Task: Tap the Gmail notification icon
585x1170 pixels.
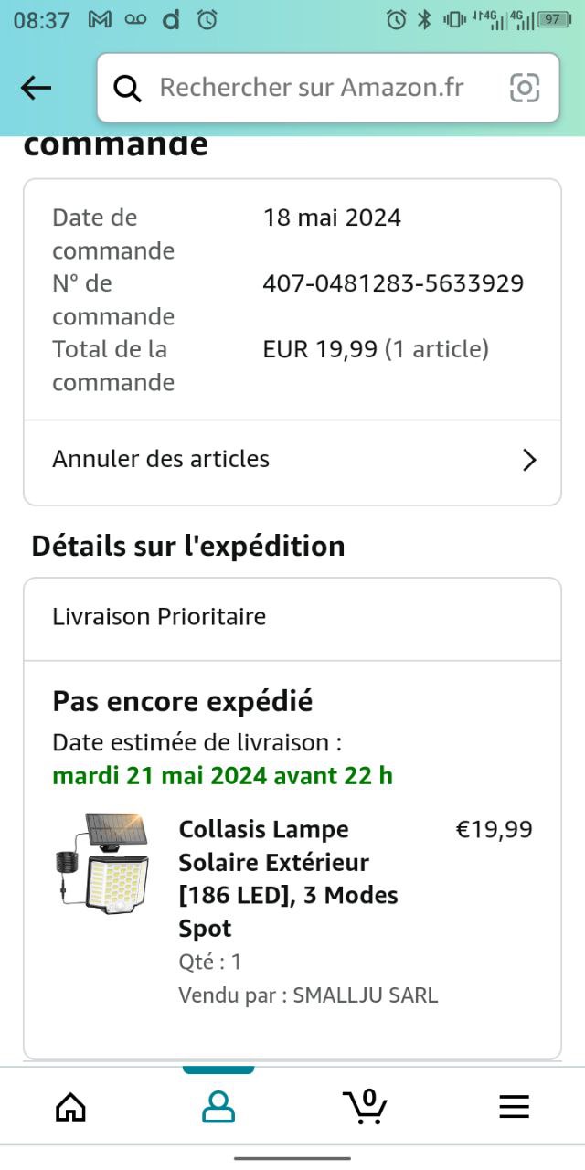Action: pyautogui.click(x=100, y=20)
